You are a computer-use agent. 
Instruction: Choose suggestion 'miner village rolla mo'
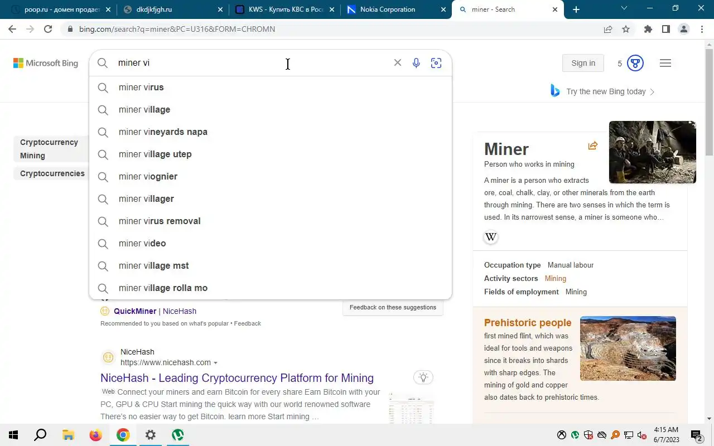271,288
